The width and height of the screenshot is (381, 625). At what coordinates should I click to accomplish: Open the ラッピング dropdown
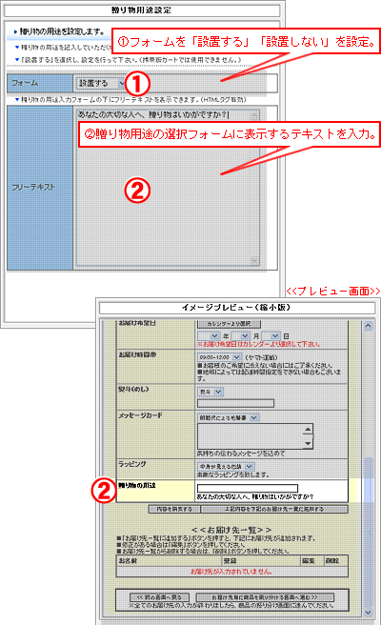coord(226,466)
